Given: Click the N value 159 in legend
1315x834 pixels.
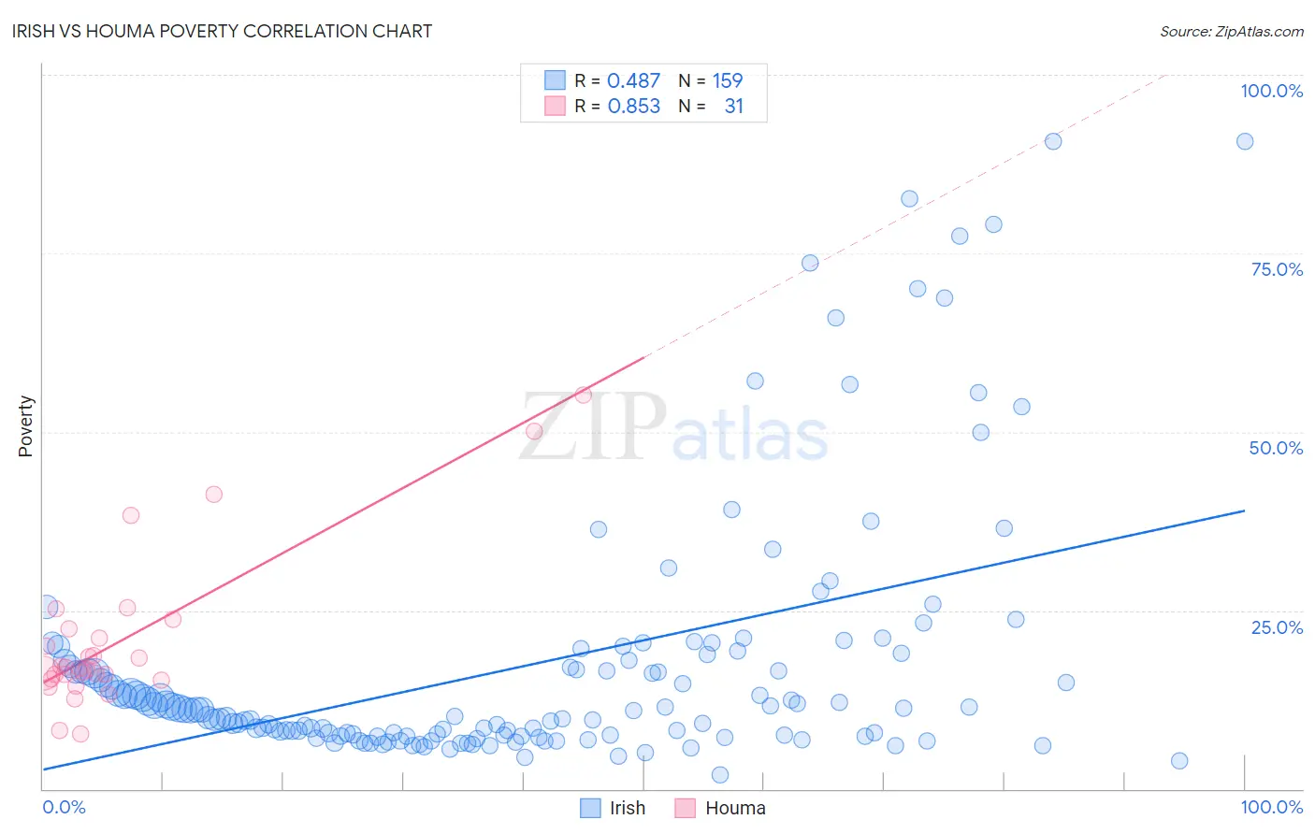Looking at the screenshot, I should point(728,80).
